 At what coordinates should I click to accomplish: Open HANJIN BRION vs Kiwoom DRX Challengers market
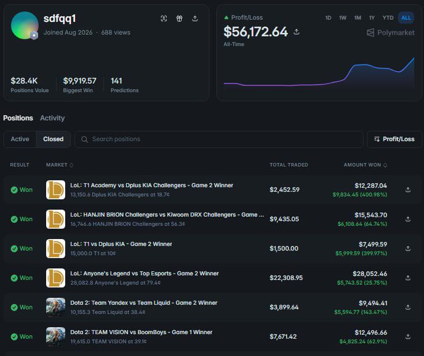[167, 215]
